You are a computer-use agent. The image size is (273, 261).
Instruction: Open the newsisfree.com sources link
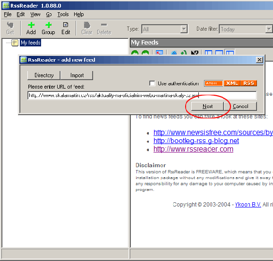(213, 132)
